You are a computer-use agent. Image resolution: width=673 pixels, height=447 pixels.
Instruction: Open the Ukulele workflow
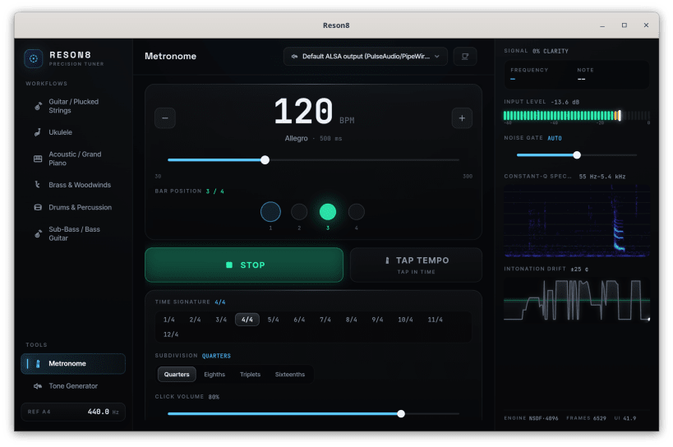pyautogui.click(x=73, y=132)
